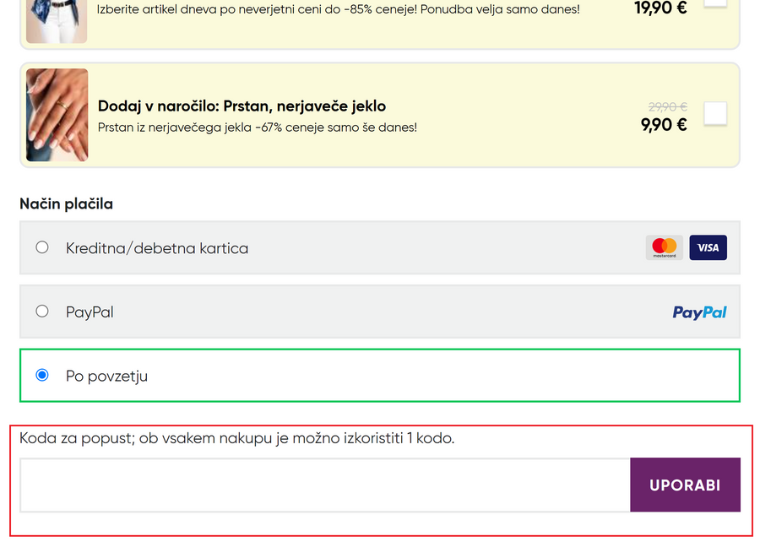The height and width of the screenshot is (542, 760).
Task: Click the 'Koda za popust' instruction text
Action: point(236,438)
